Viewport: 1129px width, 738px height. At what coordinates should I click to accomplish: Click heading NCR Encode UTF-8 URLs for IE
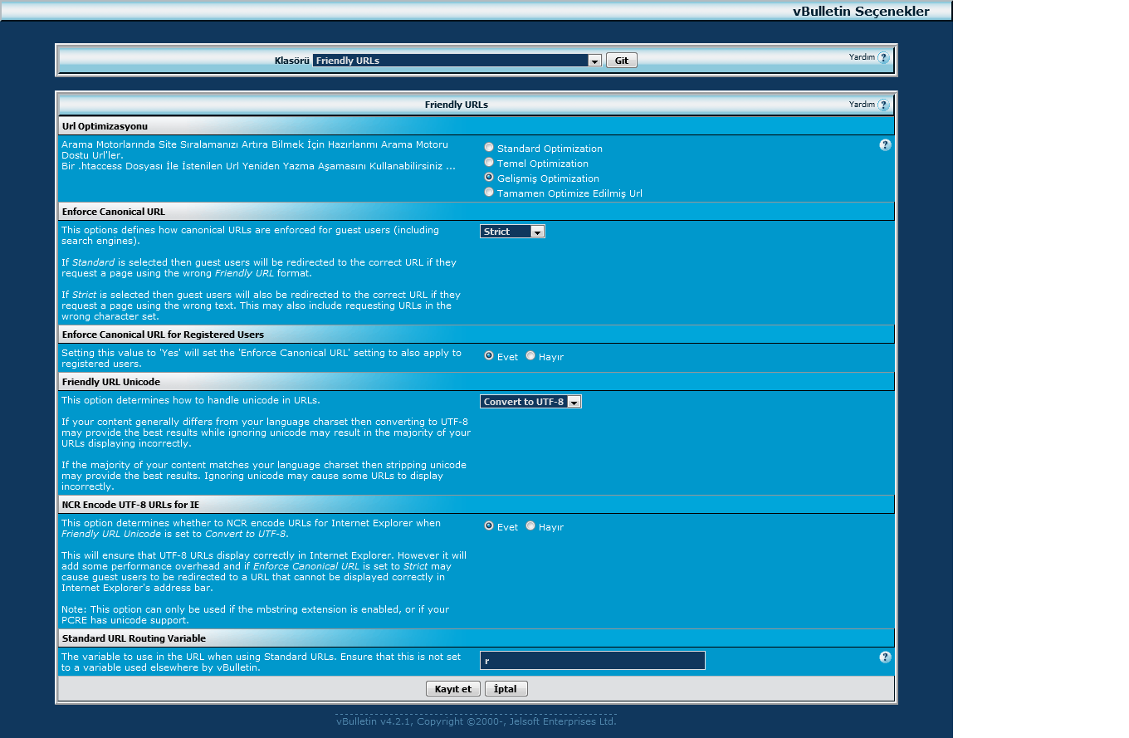click(130, 505)
